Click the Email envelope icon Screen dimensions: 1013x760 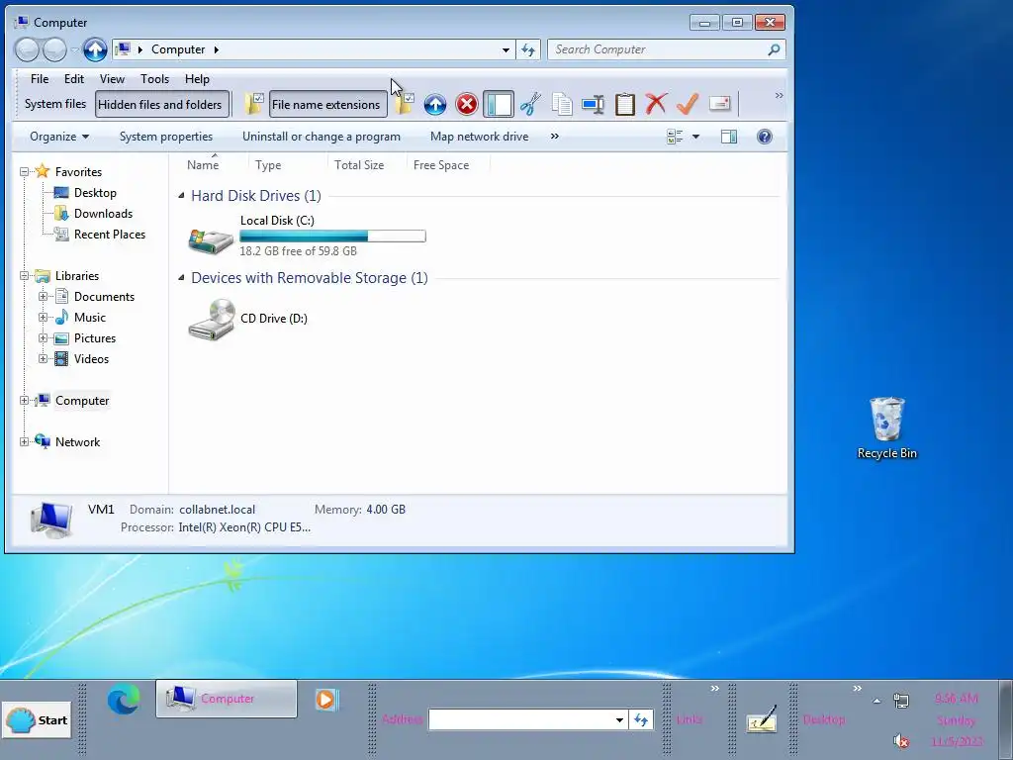pyautogui.click(x=719, y=104)
